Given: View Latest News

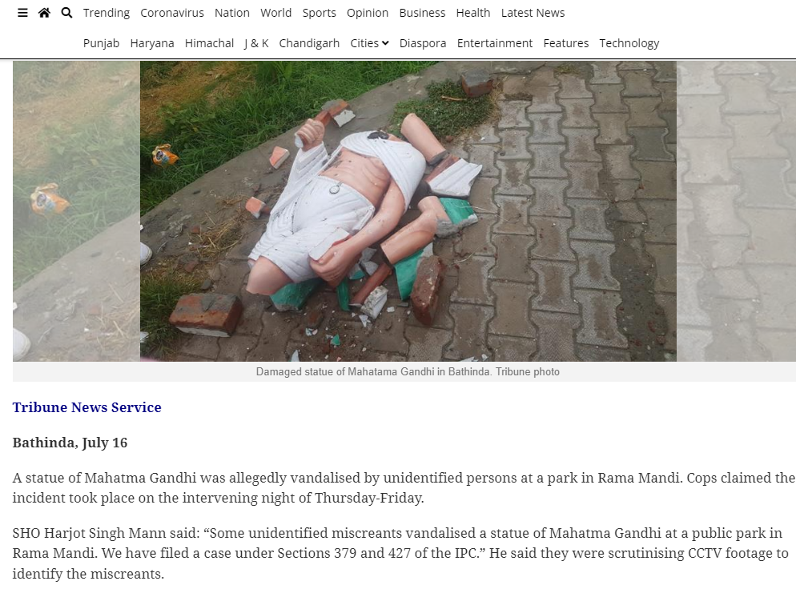Looking at the screenshot, I should tap(533, 13).
